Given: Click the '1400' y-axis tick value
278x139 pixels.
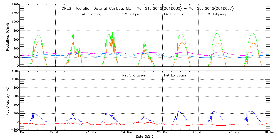Looking at the screenshot, I should coord(15,5).
